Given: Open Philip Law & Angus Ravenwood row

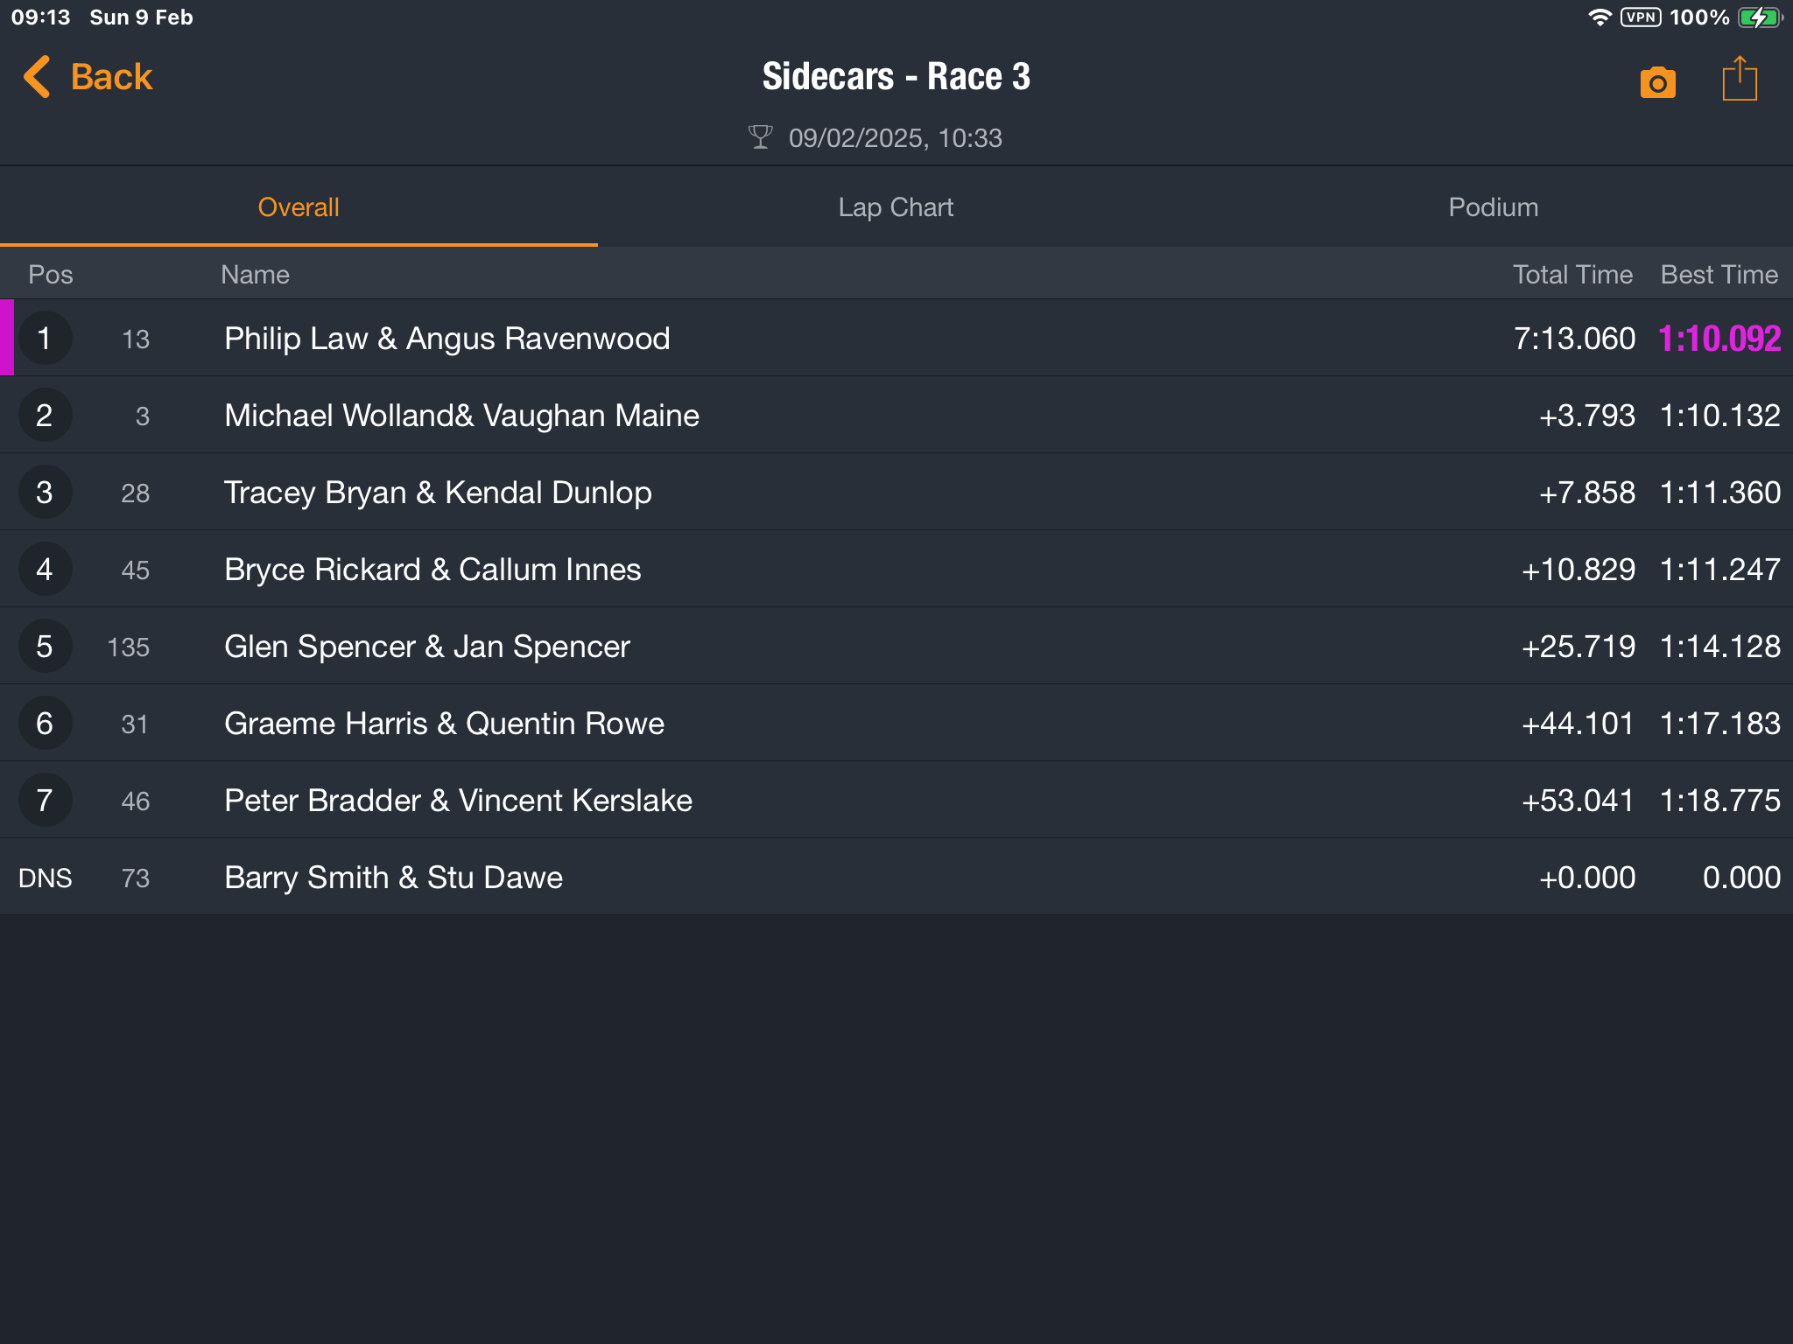Looking at the screenshot, I should [896, 338].
